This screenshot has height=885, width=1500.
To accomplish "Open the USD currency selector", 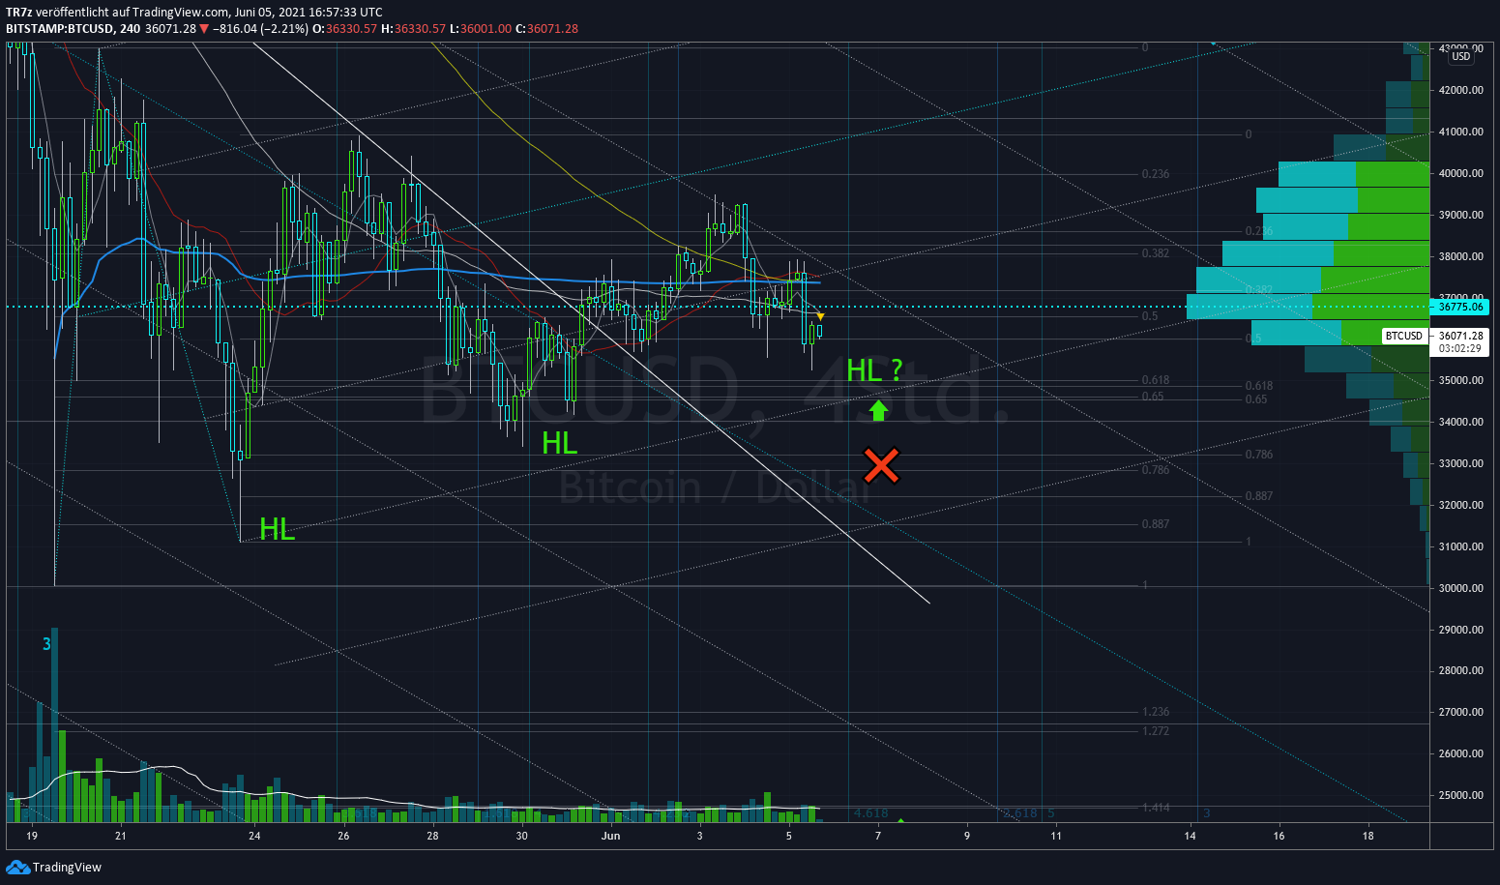I will (1460, 56).
